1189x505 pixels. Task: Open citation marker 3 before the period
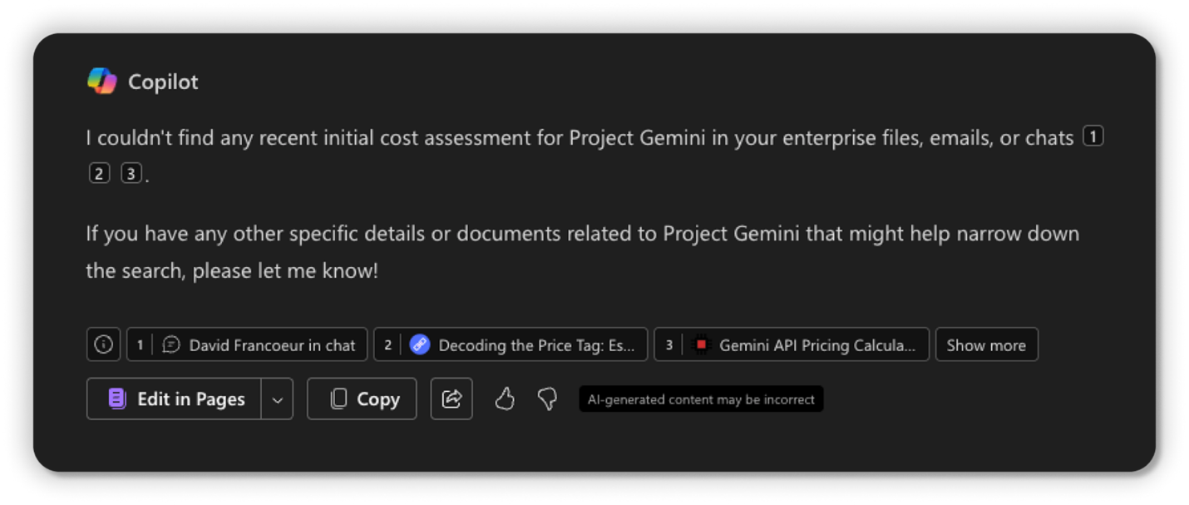(x=131, y=173)
